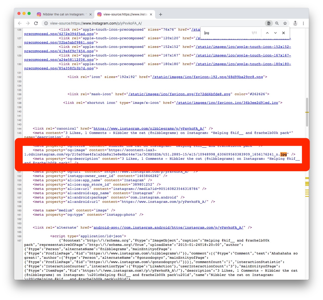
Task: Close the view-source tab
Action: tap(151, 14)
